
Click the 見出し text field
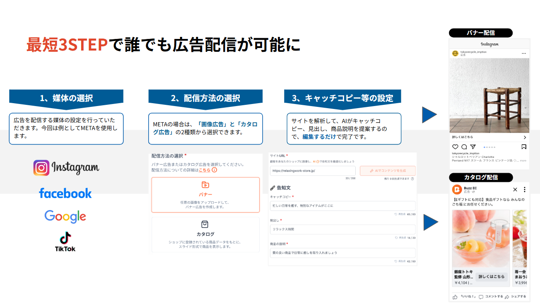(342, 229)
